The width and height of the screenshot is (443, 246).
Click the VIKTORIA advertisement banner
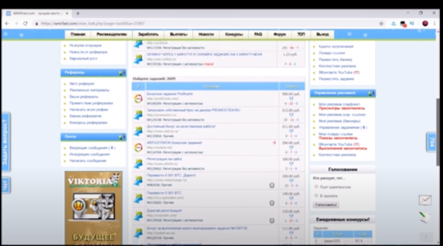[93, 208]
